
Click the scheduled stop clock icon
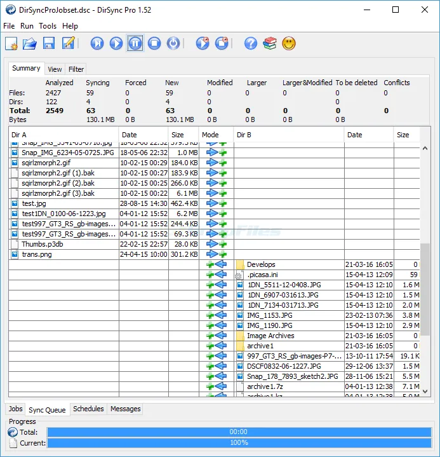[x=222, y=43]
